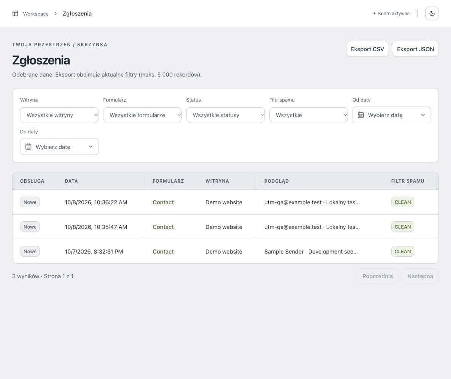Select the date 10/8/2026, 10:35:47 AM
This screenshot has height=379, width=451.
(x=96, y=227)
